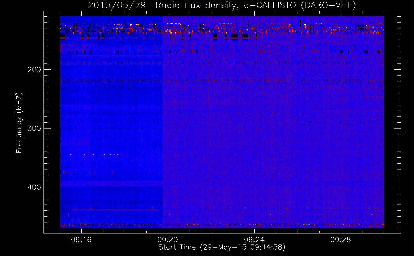Click the 09:20 time tick label
The image size is (414, 256).
click(168, 240)
